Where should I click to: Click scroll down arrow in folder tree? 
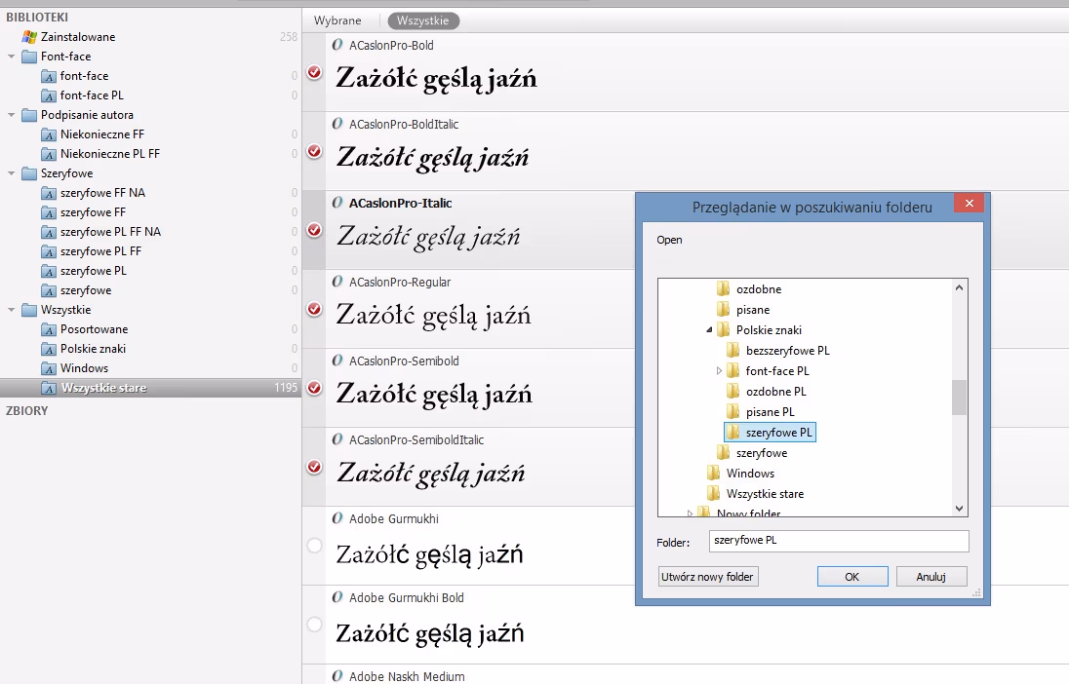tap(959, 509)
